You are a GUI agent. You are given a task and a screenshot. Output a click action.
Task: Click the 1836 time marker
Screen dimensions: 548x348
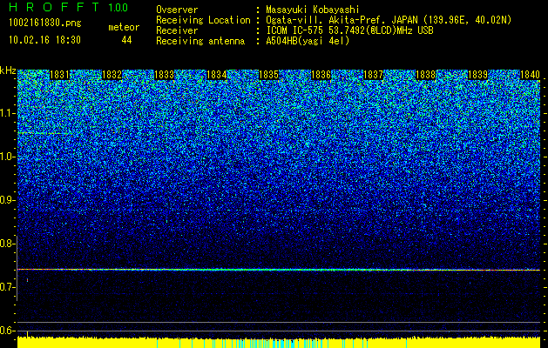click(321, 75)
